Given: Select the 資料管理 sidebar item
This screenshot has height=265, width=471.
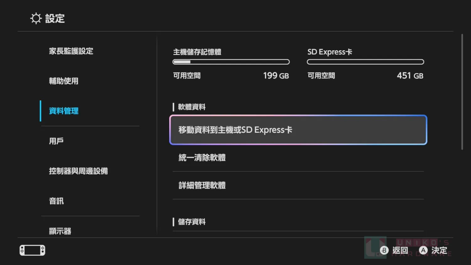Looking at the screenshot, I should pyautogui.click(x=64, y=111).
